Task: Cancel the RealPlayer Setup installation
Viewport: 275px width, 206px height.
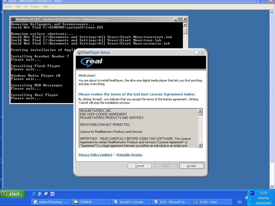Action: (x=139, y=166)
